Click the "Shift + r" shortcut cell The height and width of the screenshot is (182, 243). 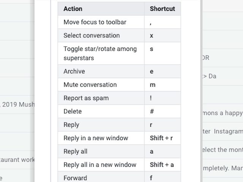[x=161, y=138]
